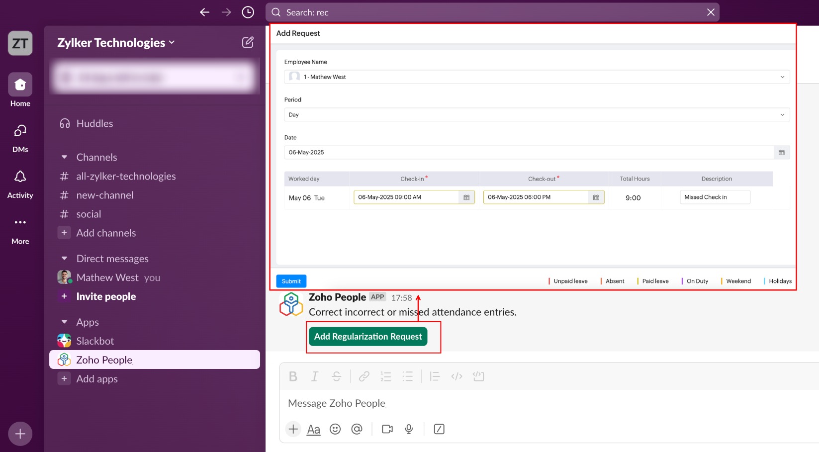The image size is (819, 452).
Task: Toggle strikethrough formatting
Action: coord(337,376)
